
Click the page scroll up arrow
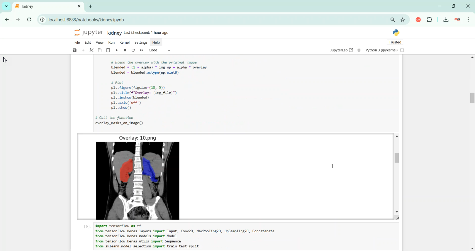(x=473, y=57)
